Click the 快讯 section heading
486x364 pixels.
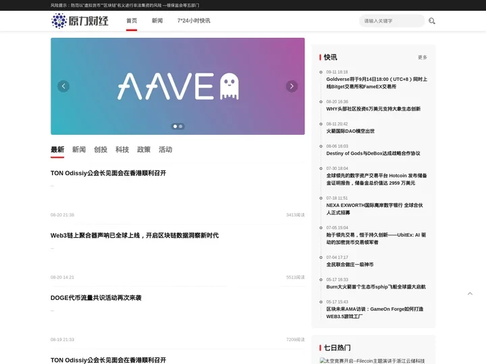(330, 57)
